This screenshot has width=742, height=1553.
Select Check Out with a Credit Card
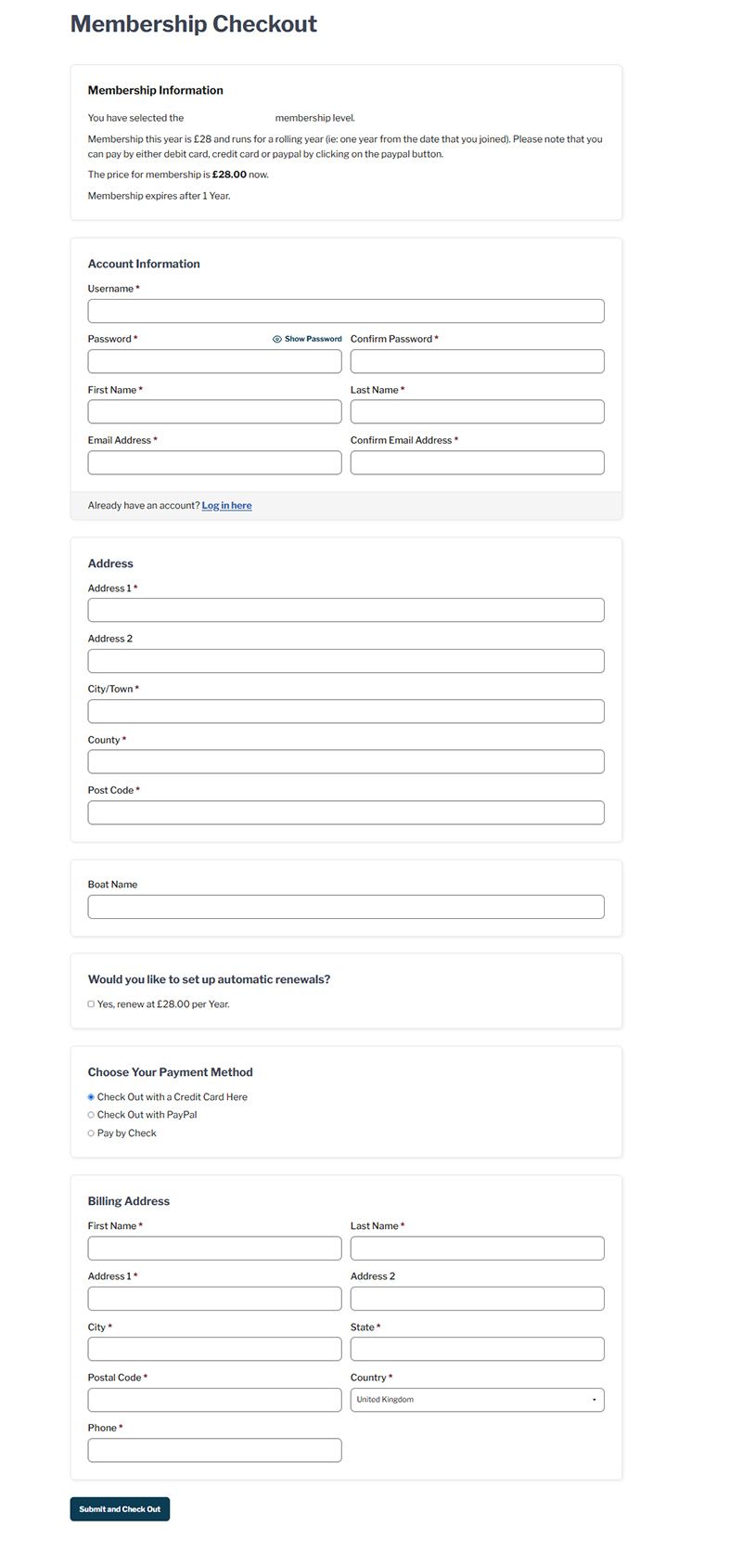pos(91,1097)
